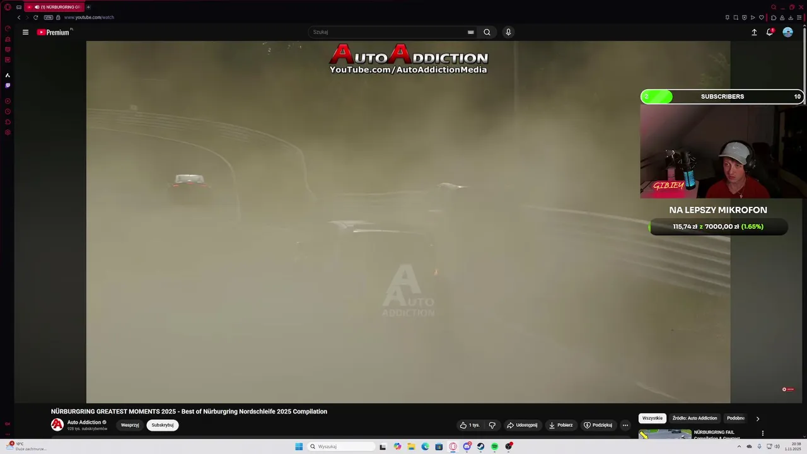The width and height of the screenshot is (807, 454).
Task: Open the Easy Setup sliders icon
Action: pos(799,18)
